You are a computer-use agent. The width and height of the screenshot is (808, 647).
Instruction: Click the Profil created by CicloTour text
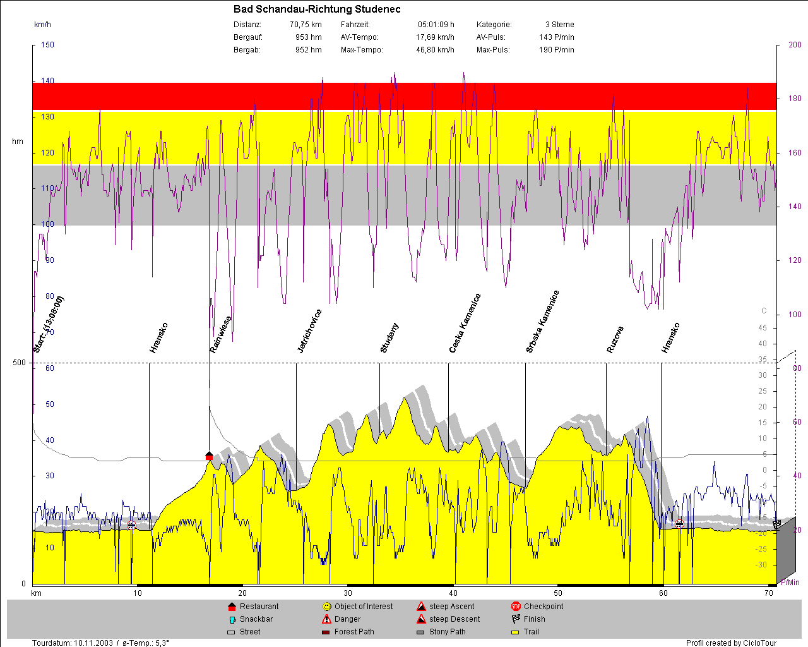(731, 643)
